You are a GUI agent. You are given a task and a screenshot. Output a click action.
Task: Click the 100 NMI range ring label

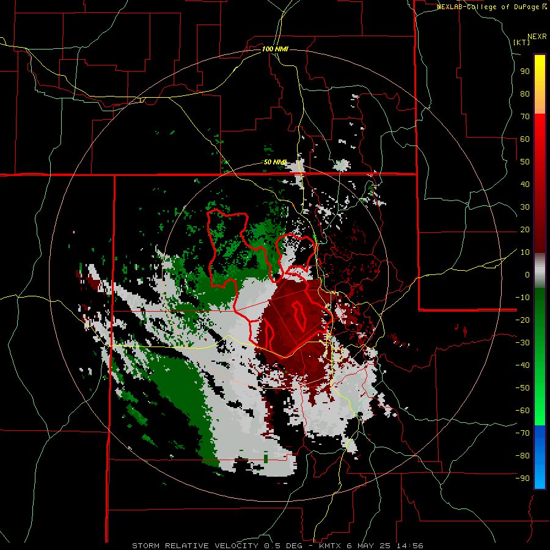[x=275, y=49]
